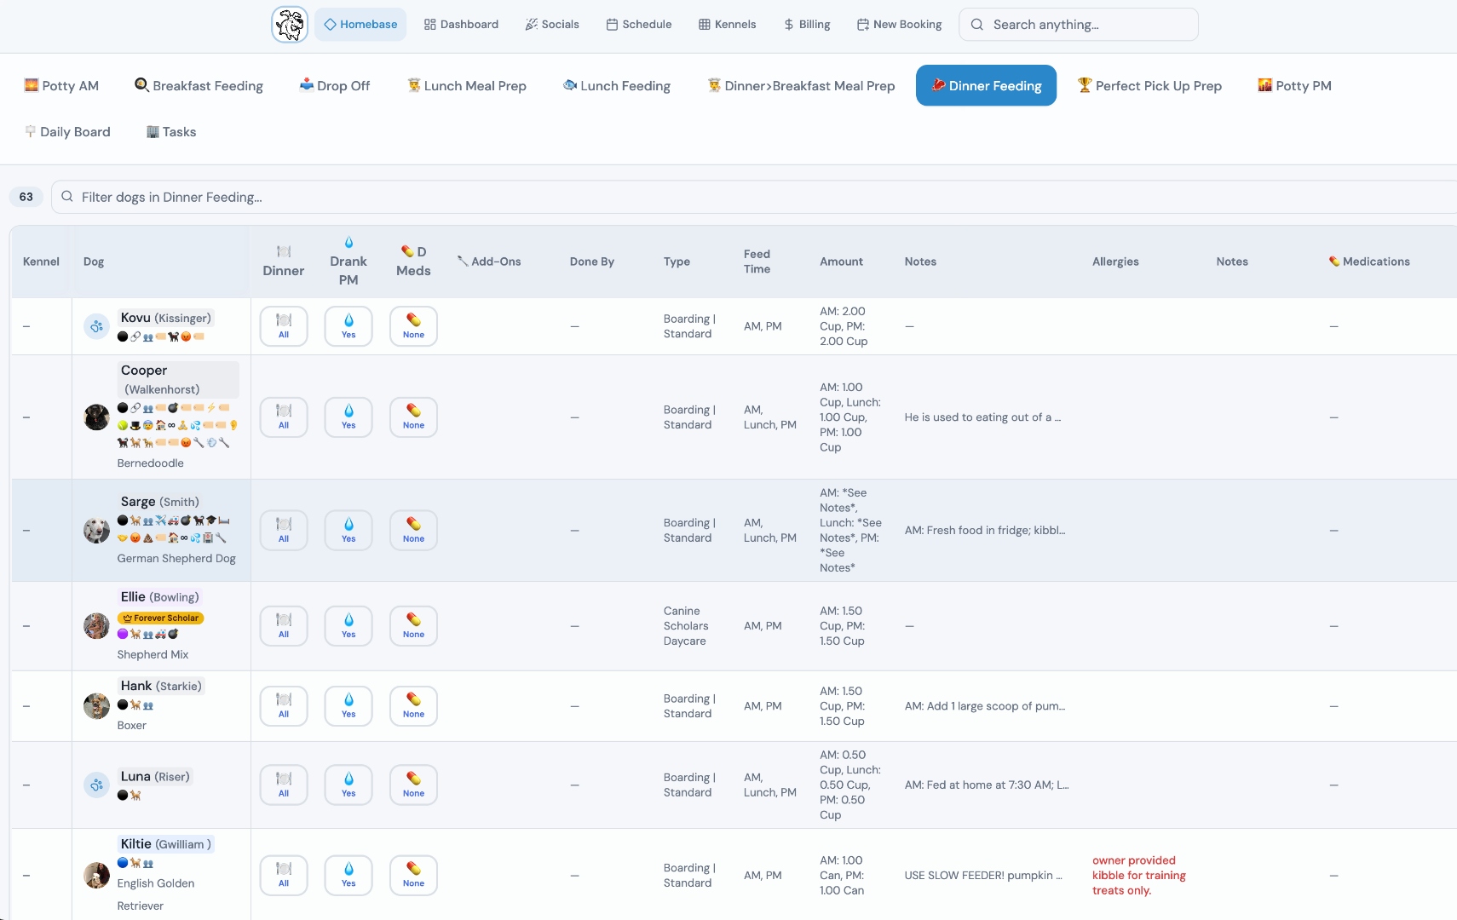Click the pill icon in D Meds header
The width and height of the screenshot is (1457, 920).
pyautogui.click(x=407, y=251)
